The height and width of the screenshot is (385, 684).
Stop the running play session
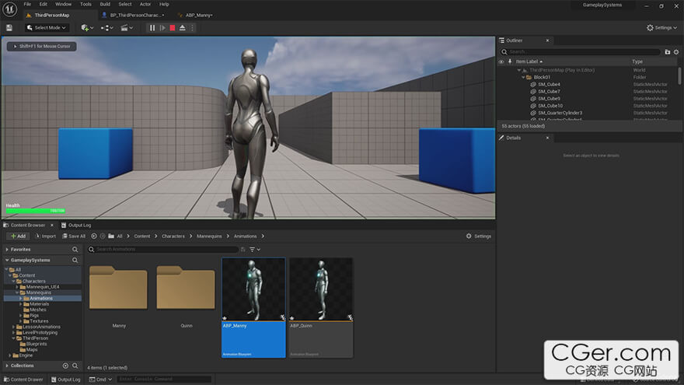tap(172, 28)
